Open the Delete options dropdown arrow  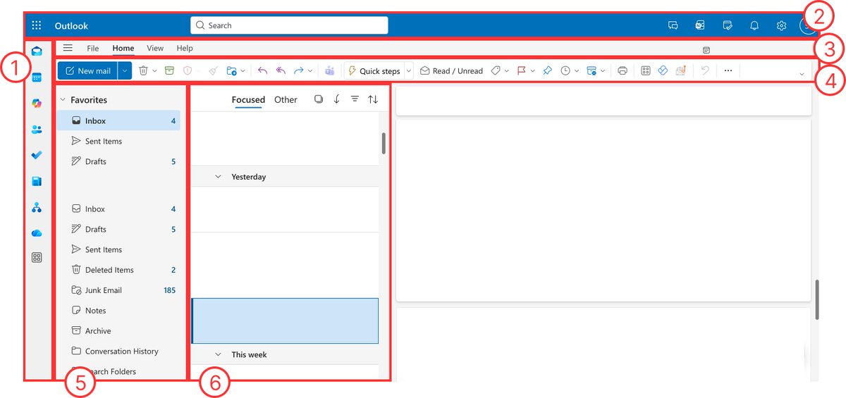(154, 71)
